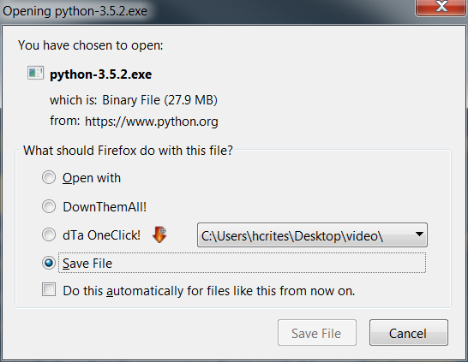Cancel the download dialog
The image size is (468, 362).
(x=408, y=333)
